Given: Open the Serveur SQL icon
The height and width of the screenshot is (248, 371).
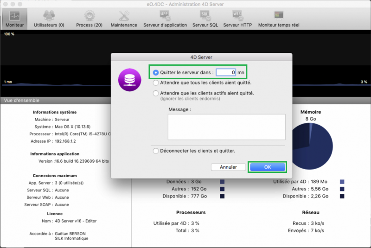Looking at the screenshot, I should click(x=205, y=15).
